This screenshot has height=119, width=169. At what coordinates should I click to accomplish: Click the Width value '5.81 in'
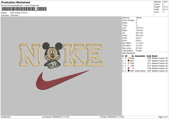(165, 10)
